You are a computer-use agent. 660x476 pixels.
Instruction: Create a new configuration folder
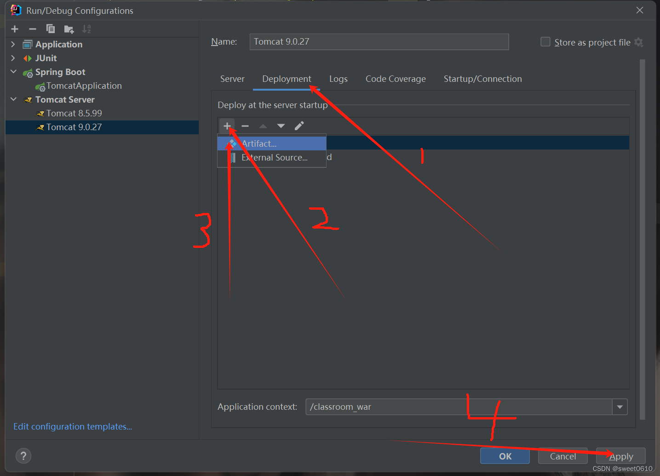[x=69, y=29]
